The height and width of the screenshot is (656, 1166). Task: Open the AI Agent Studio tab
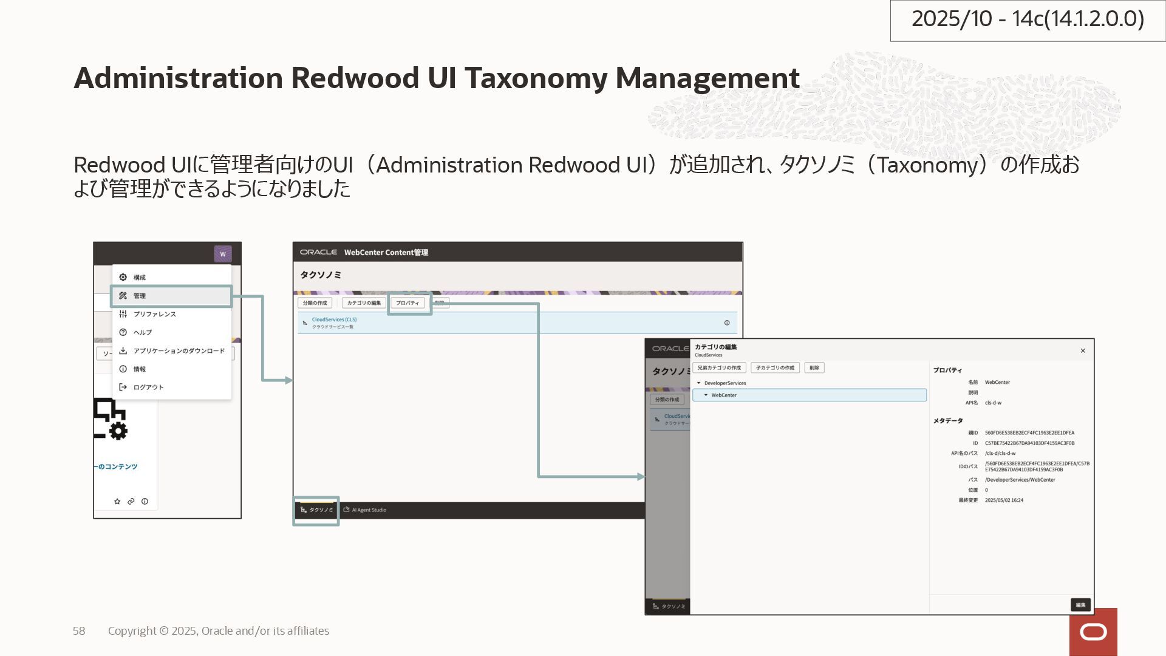coord(365,510)
